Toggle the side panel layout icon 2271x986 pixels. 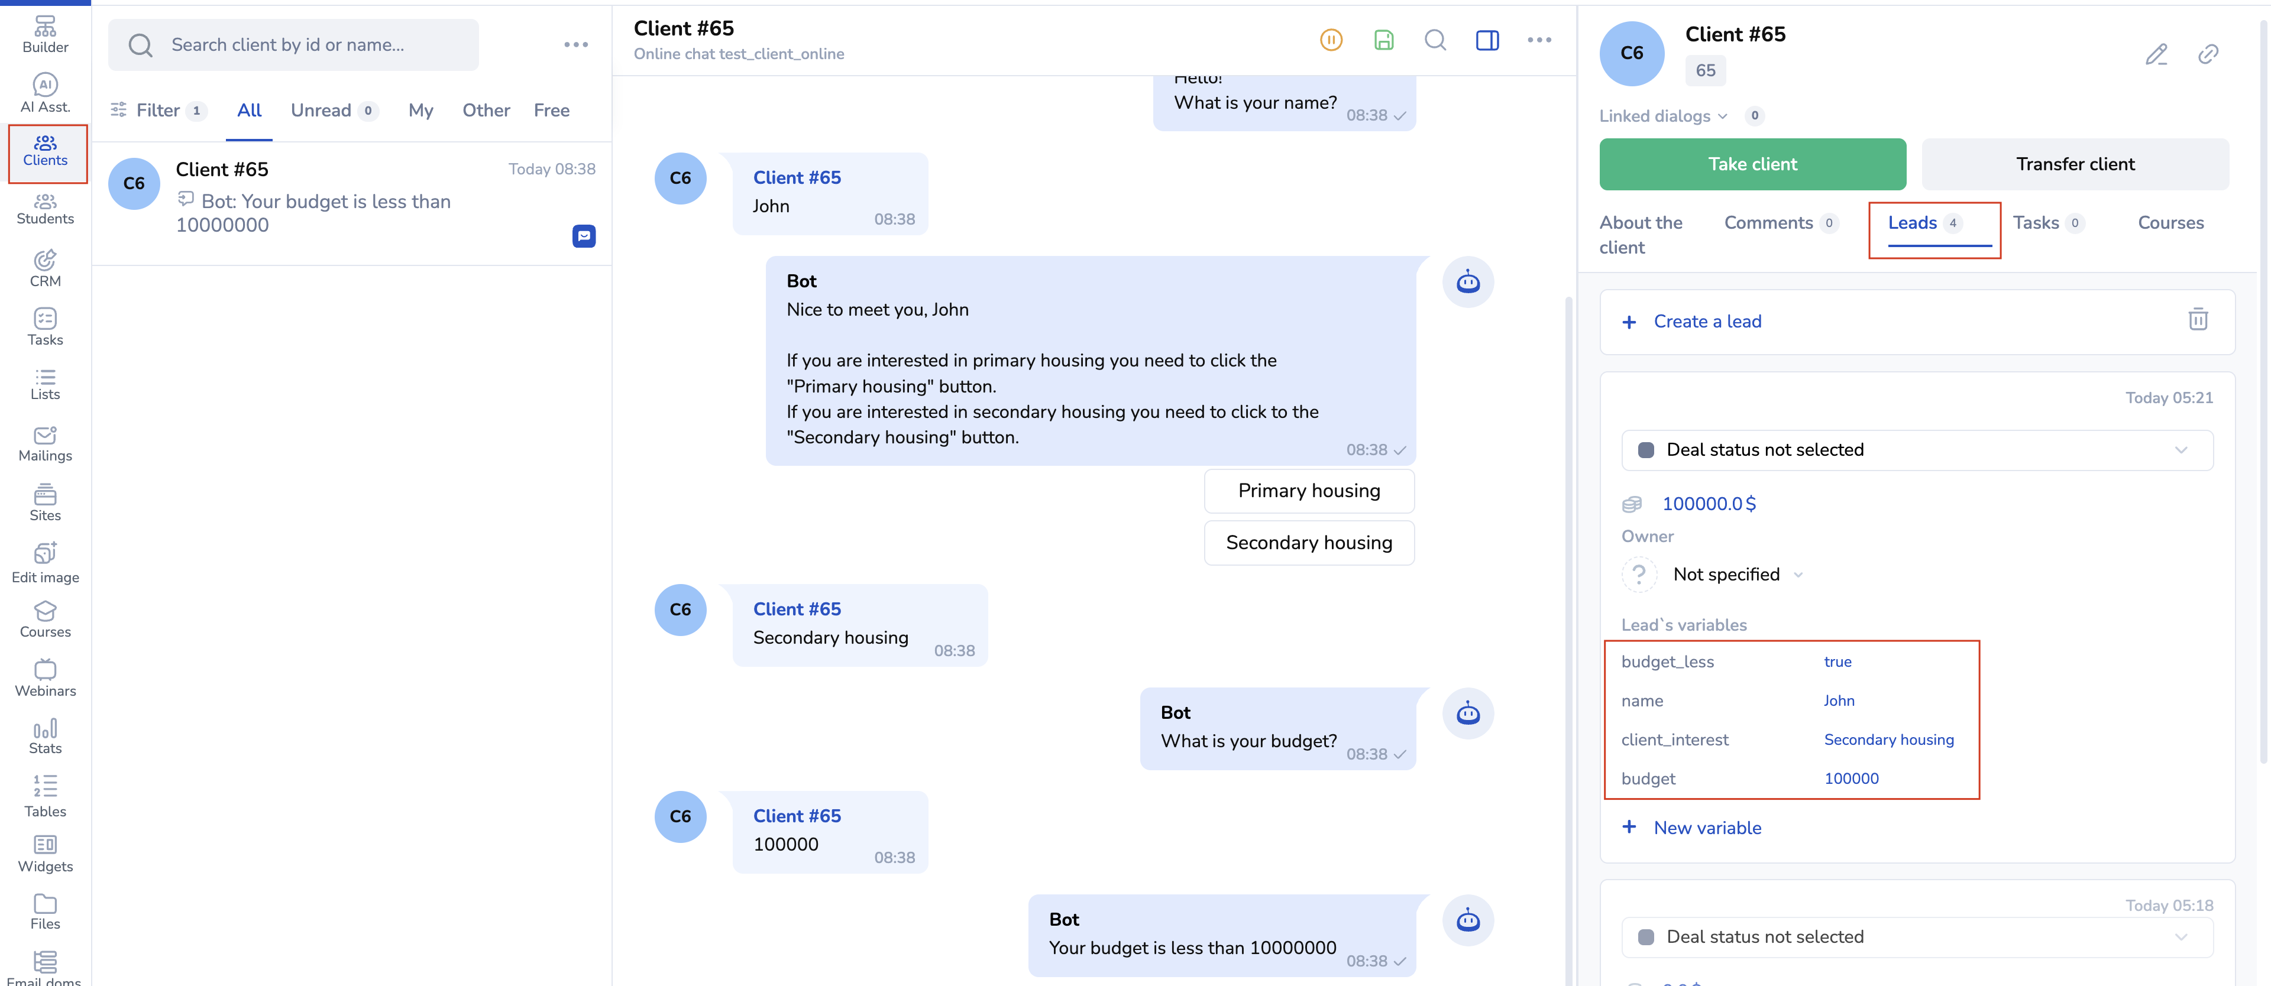1487,40
